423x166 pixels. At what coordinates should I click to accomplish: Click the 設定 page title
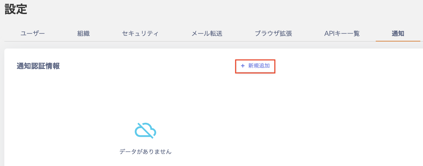16,9
